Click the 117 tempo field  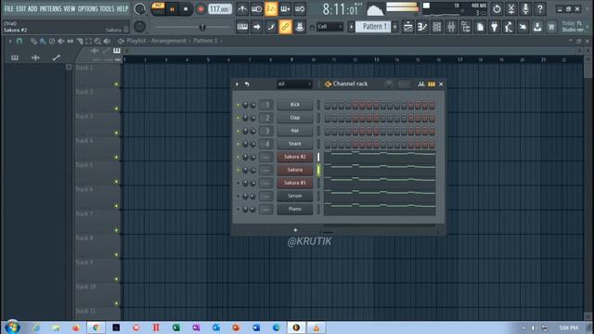tap(220, 8)
